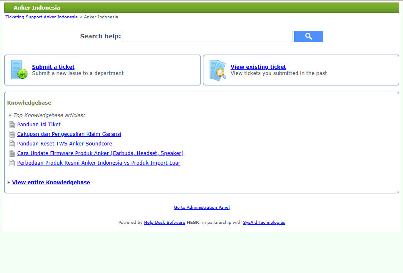Viewport: 403px width, 273px height.
Task: Click the document icon beside Cara Update Firmware Produk Anker
Action: point(12,153)
